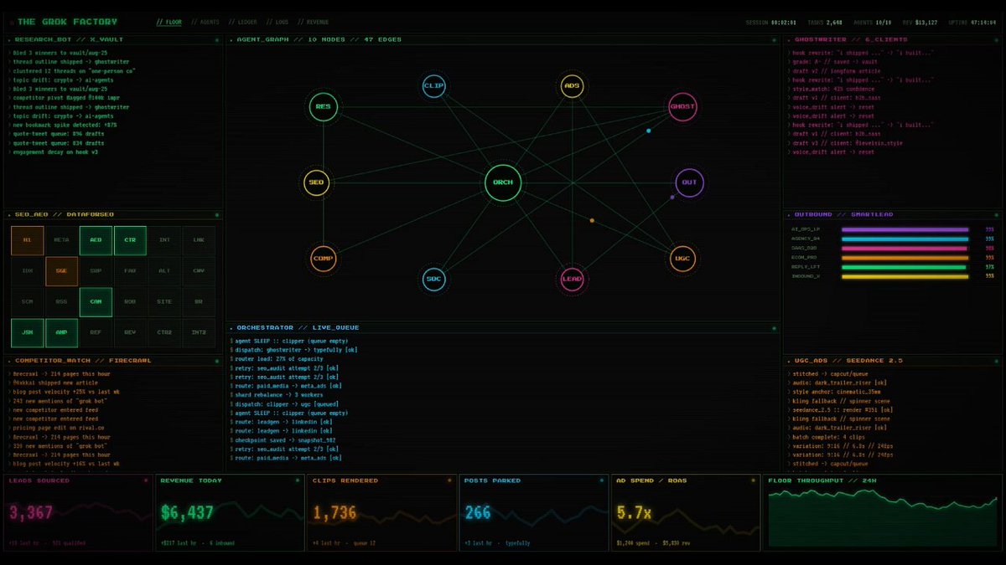This screenshot has height=565, width=1006.
Task: Toggle the AEO tile in SEO grid
Action: tap(96, 240)
